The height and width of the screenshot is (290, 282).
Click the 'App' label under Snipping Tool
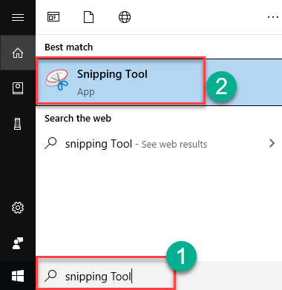tap(86, 92)
